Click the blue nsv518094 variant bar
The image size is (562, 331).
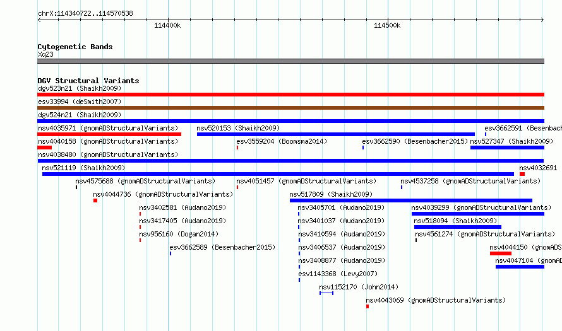pos(458,227)
